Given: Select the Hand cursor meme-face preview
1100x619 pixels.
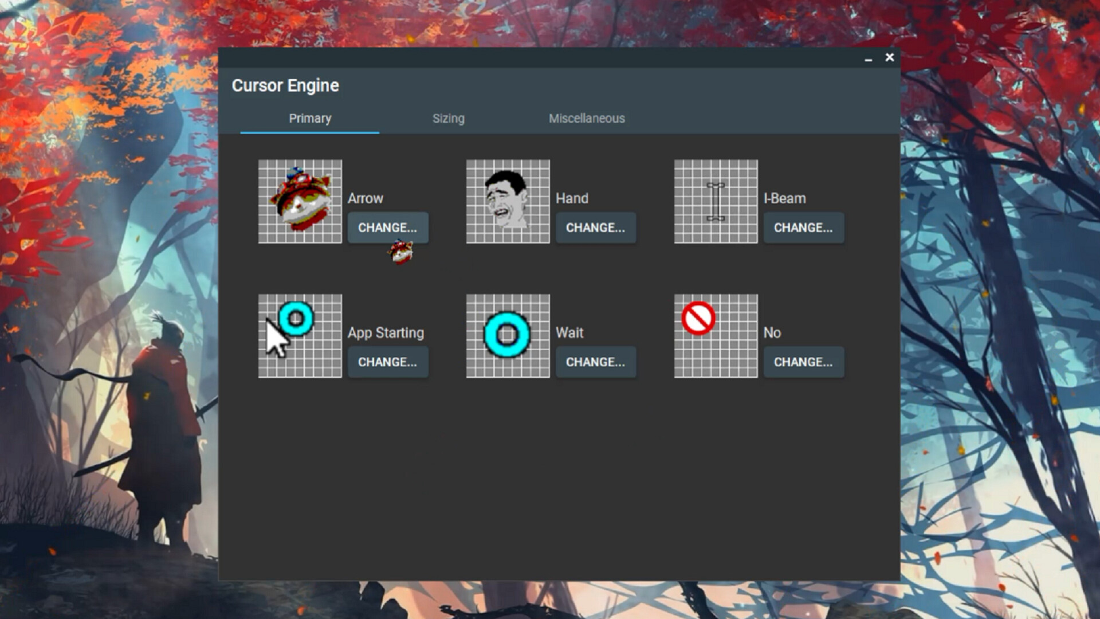Looking at the screenshot, I should pos(508,202).
